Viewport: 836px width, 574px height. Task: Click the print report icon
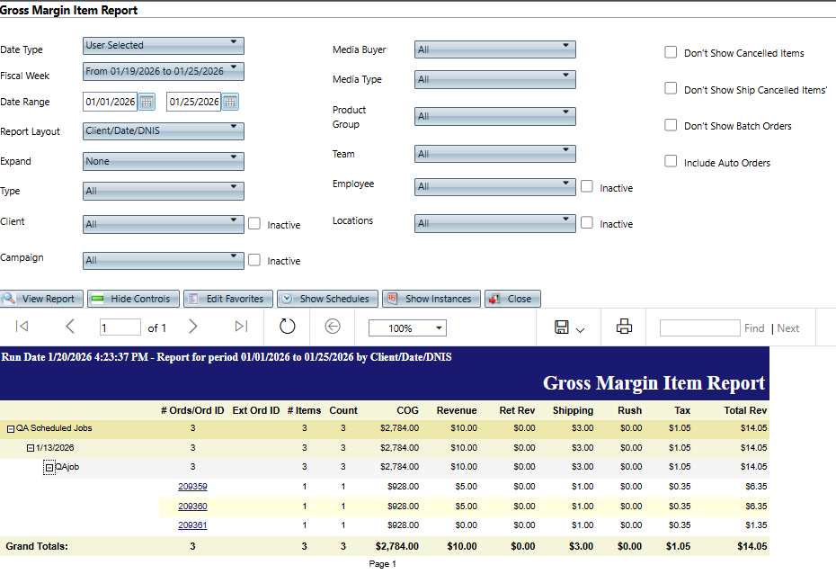pyautogui.click(x=624, y=327)
